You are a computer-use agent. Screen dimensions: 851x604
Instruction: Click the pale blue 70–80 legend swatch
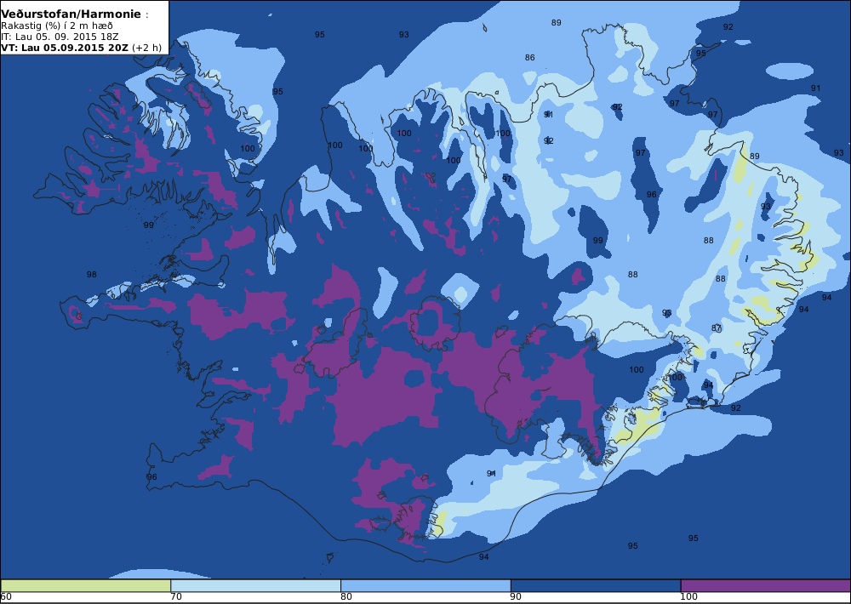tap(255, 586)
